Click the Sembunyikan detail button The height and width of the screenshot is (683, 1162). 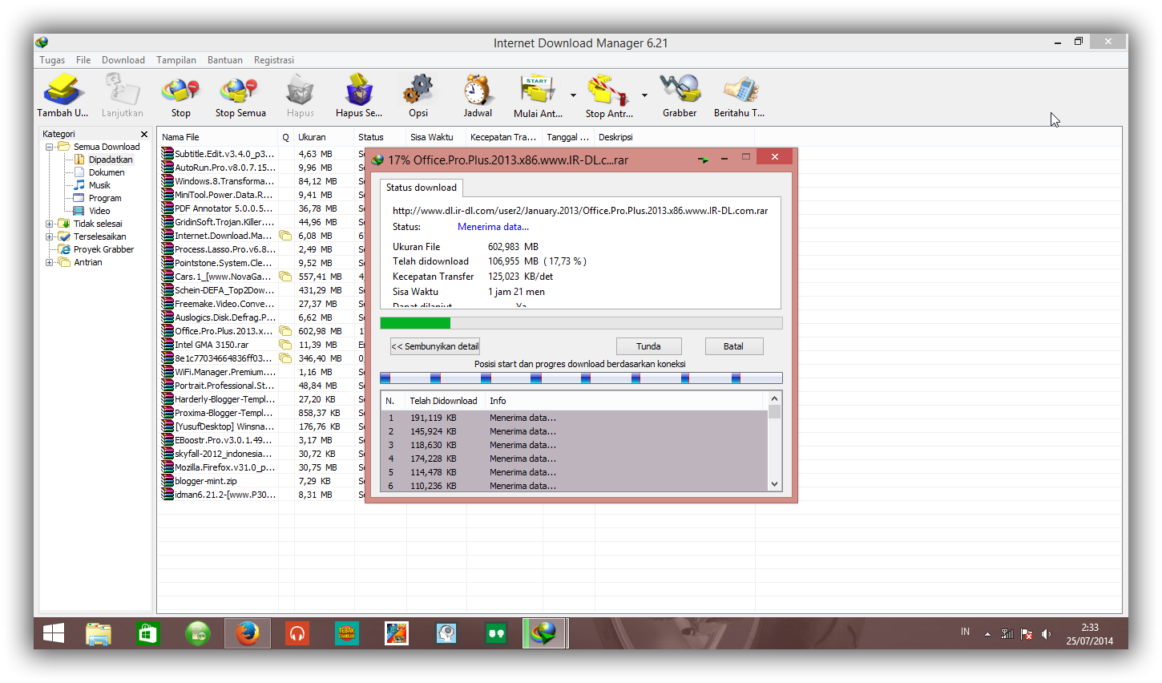point(435,346)
